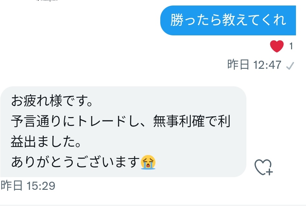
Task: Select the お疲れ様です。 text line
Action: 52,101
